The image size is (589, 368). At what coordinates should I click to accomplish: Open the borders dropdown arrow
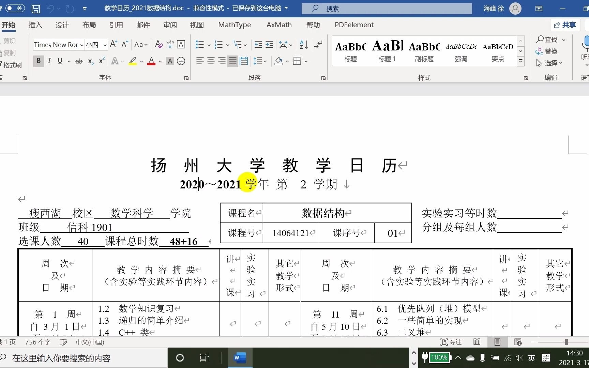pyautogui.click(x=306, y=61)
